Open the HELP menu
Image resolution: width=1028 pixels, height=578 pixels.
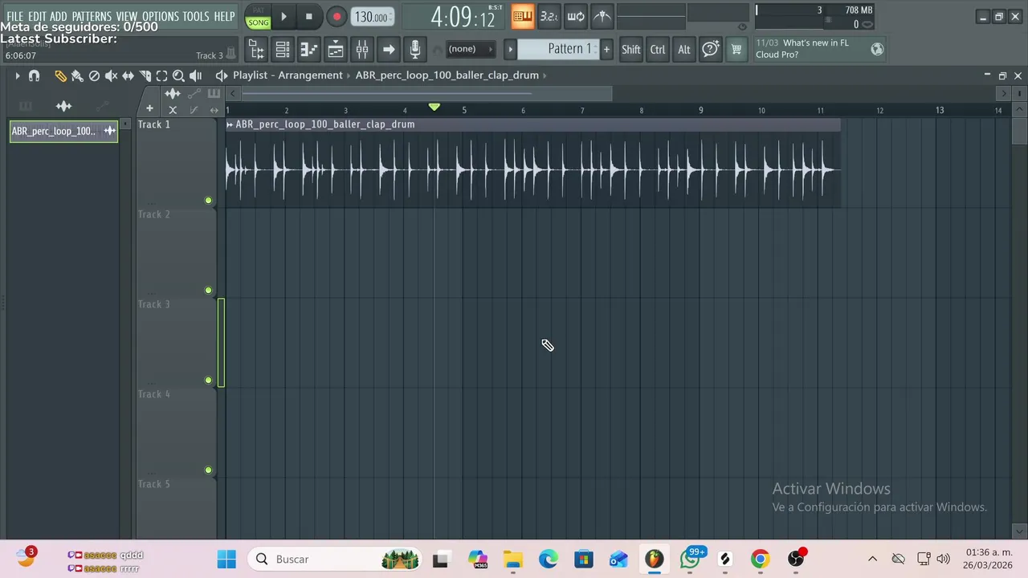pyautogui.click(x=224, y=16)
